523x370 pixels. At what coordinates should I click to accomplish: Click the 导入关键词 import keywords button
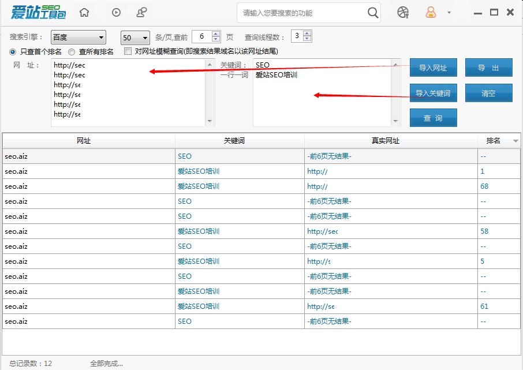click(x=433, y=93)
